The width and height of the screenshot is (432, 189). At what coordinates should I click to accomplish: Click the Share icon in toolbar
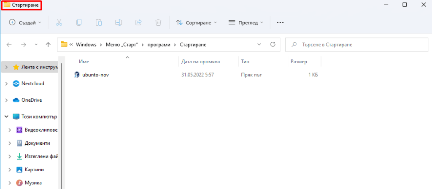click(138, 23)
